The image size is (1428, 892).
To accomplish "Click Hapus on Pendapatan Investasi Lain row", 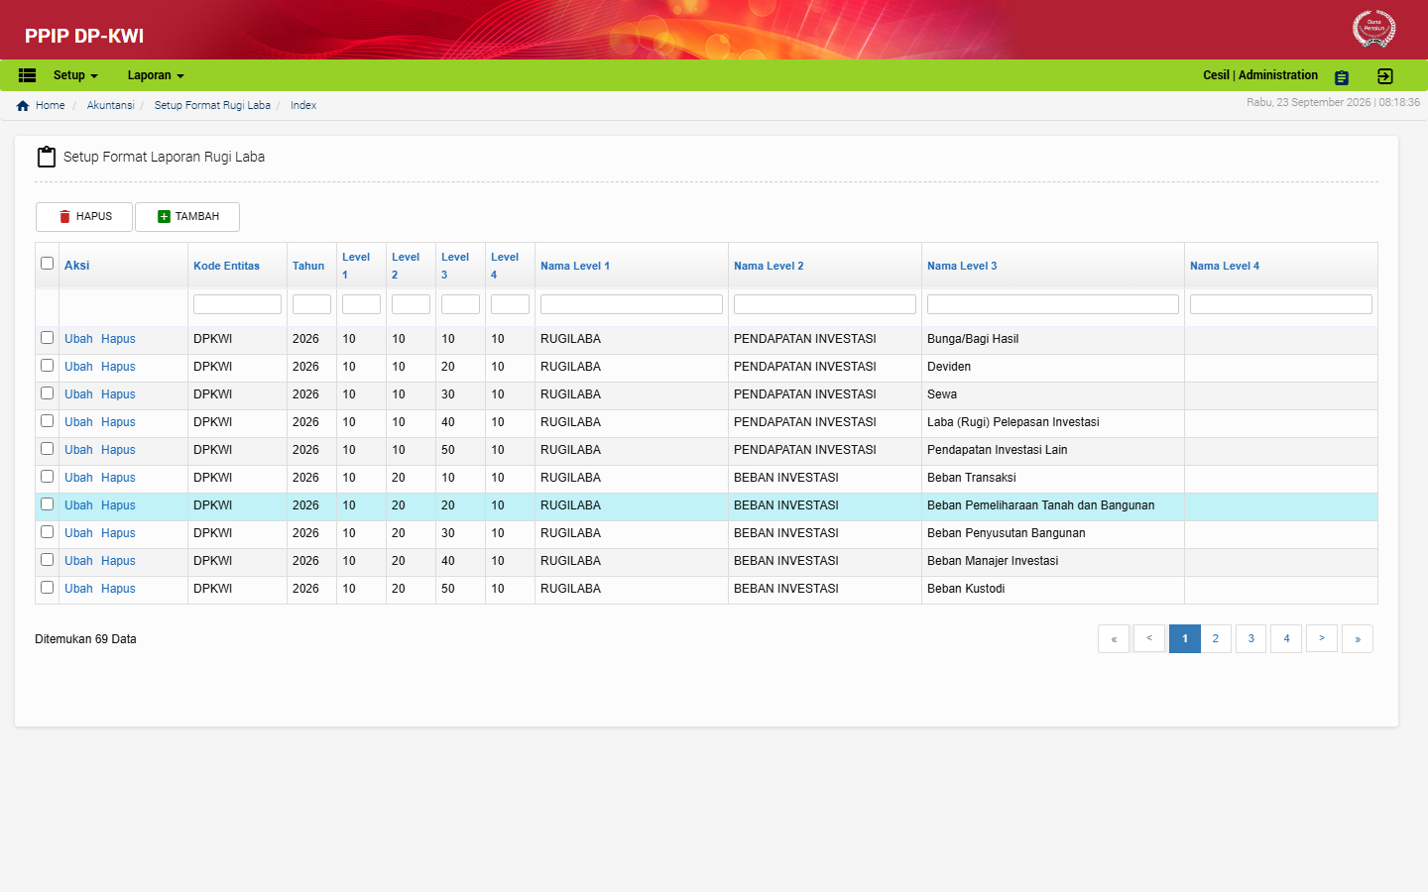I will pos(118,450).
